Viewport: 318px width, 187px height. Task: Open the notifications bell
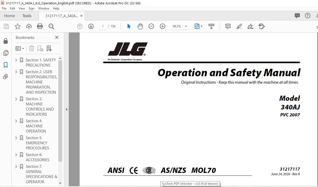317,16
